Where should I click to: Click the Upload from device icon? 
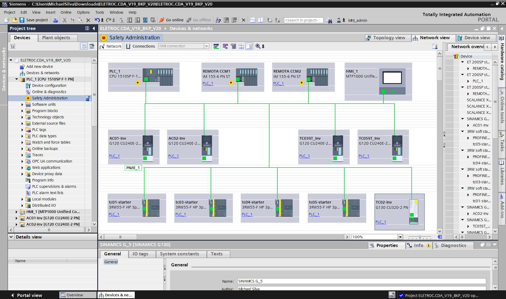[x=137, y=20]
